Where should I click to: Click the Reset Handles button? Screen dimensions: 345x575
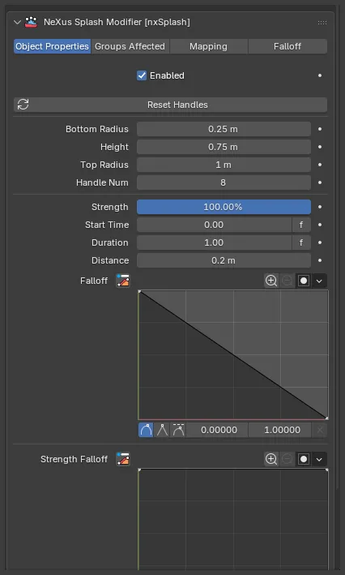[170, 105]
